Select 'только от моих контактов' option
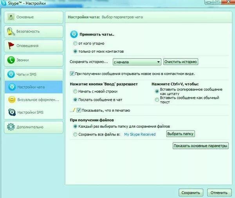The image size is (235, 198). 75,52
